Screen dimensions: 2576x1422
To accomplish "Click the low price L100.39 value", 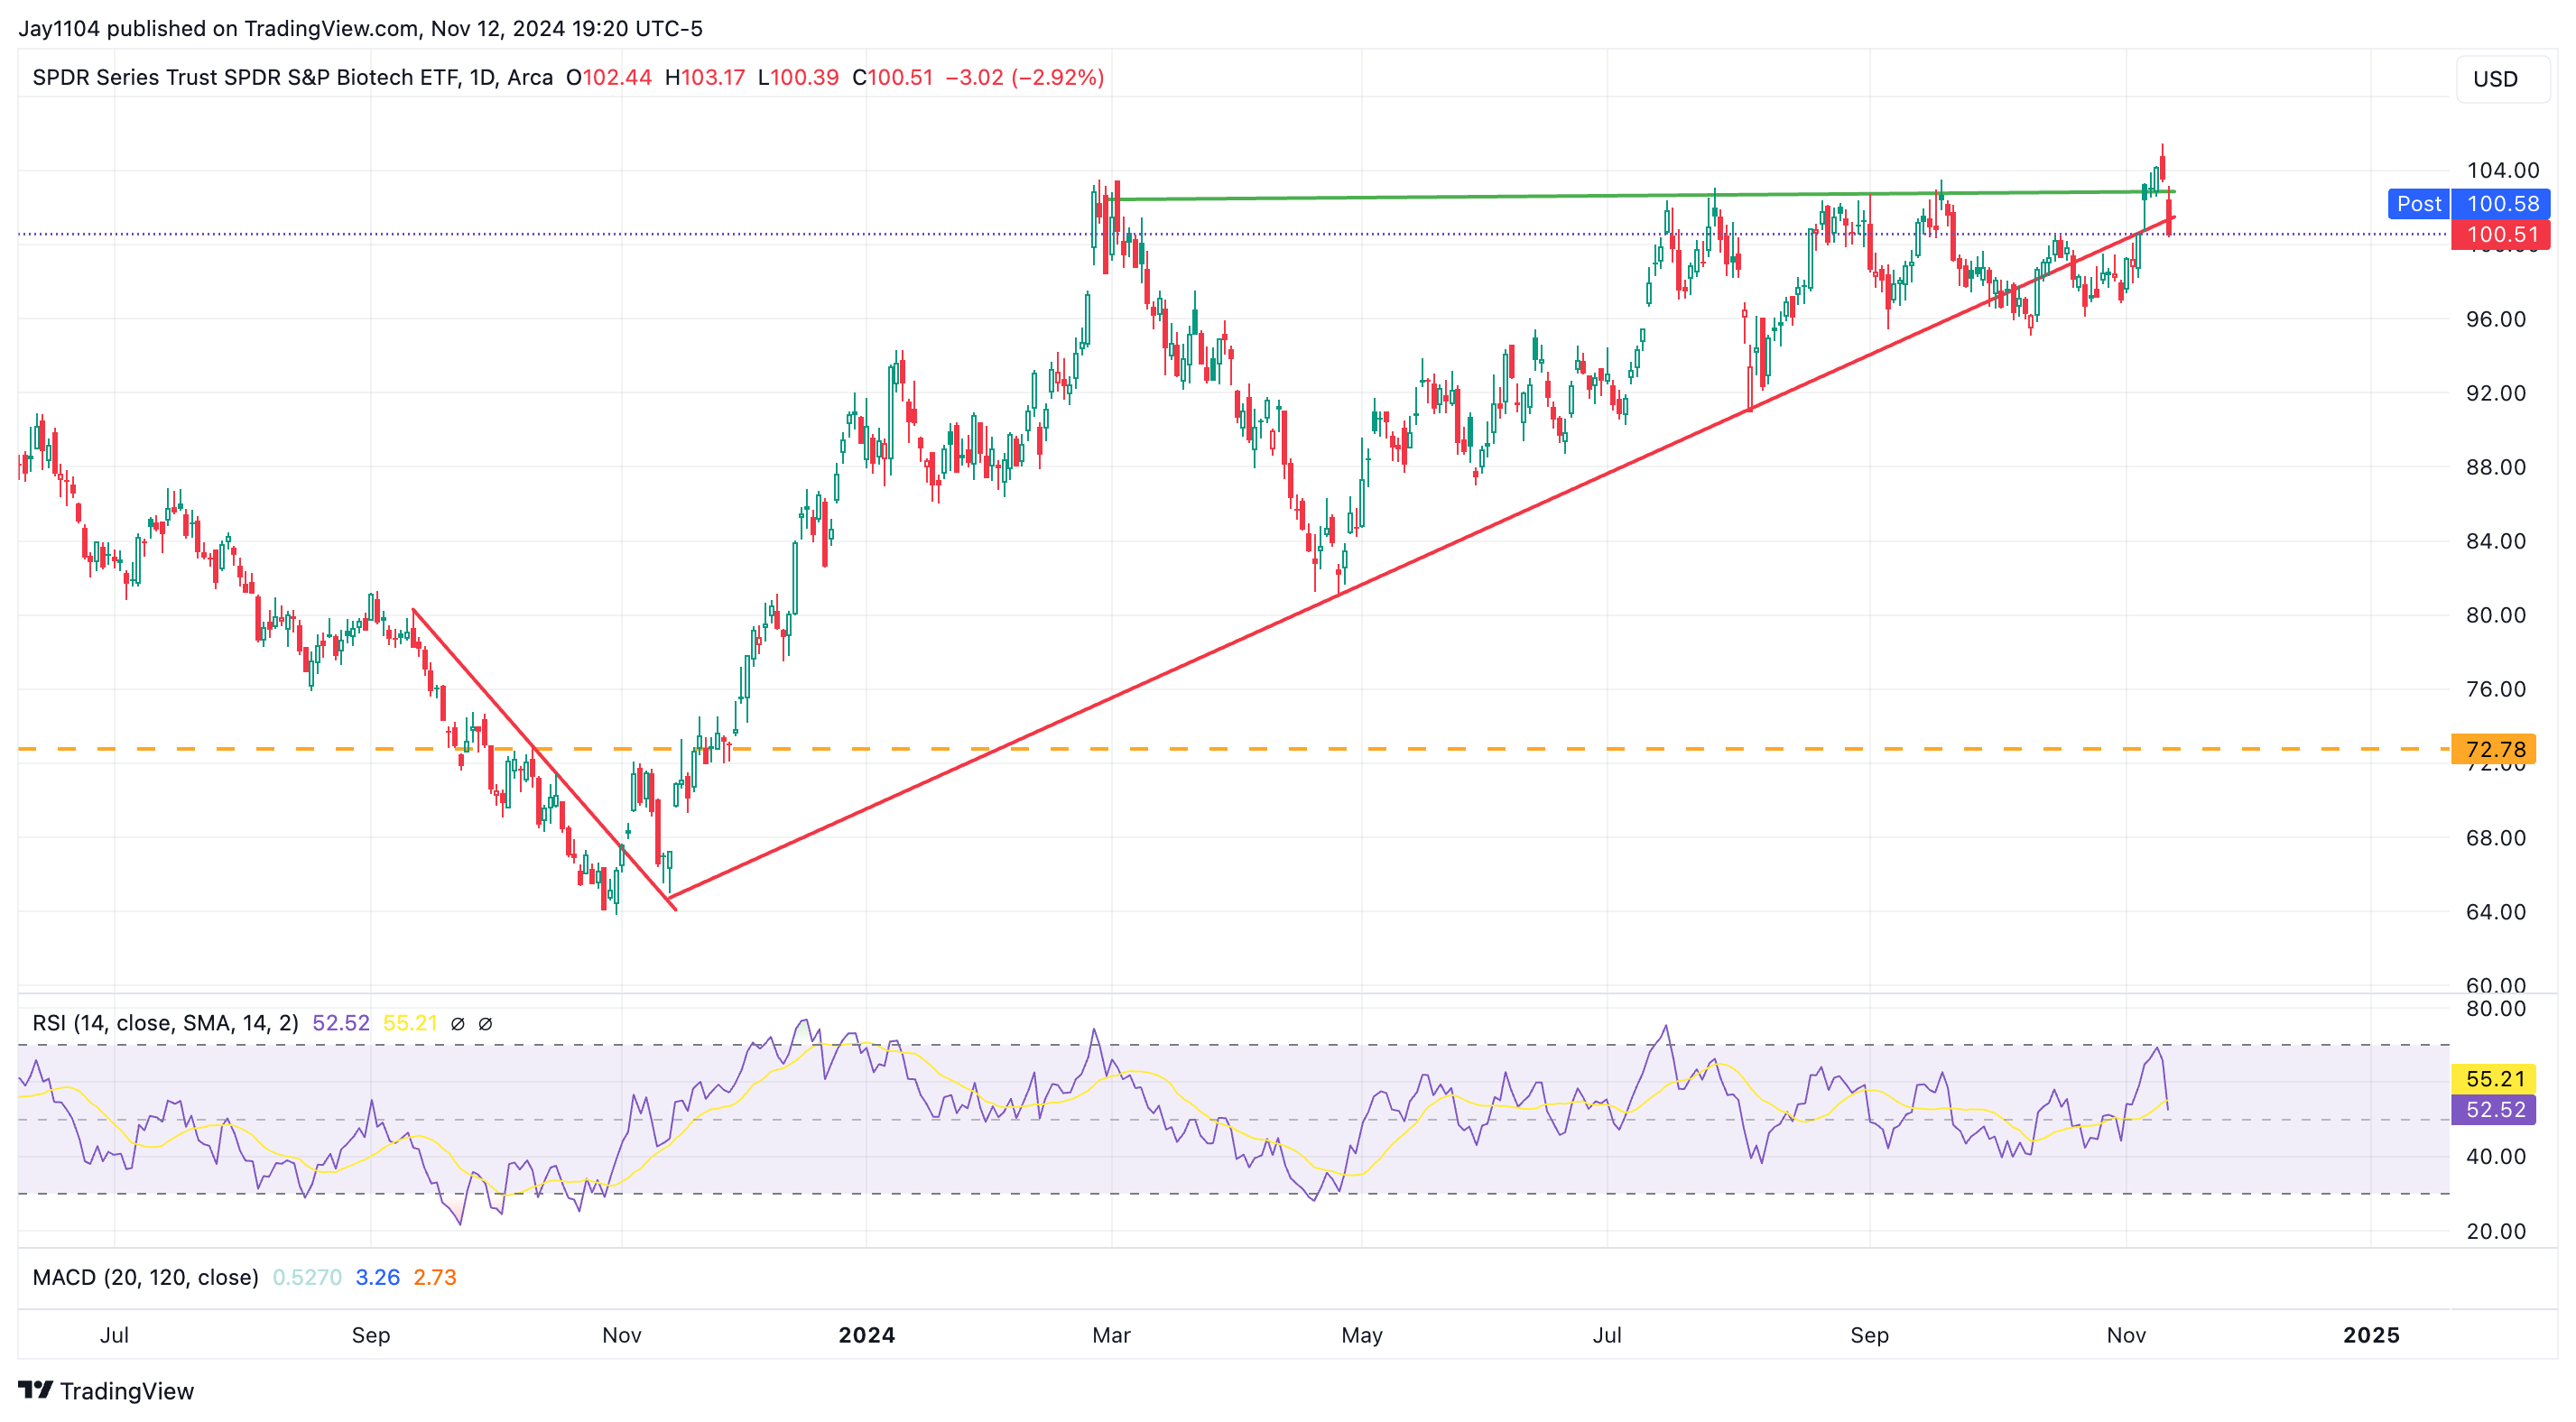I will [798, 77].
